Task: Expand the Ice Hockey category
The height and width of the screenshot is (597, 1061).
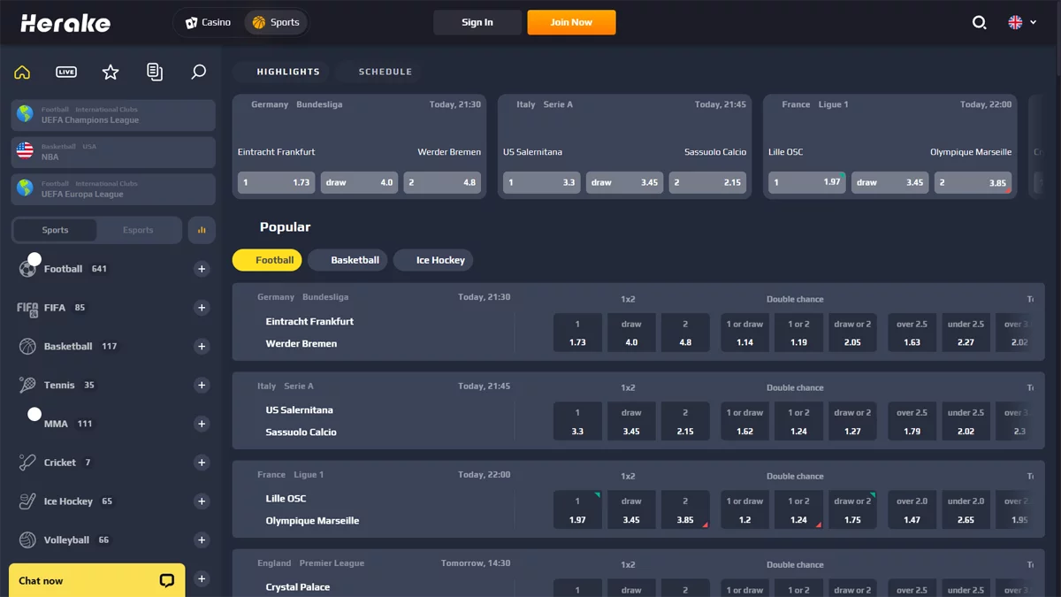Action: (202, 501)
